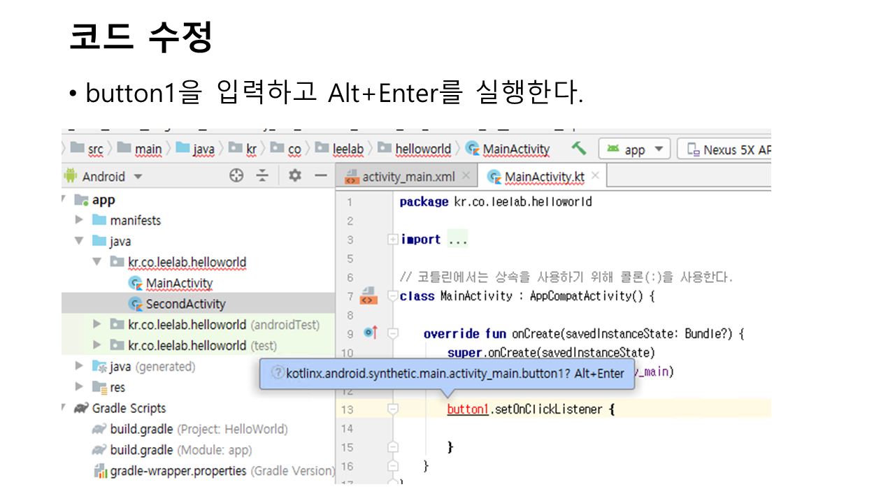This screenshot has height=503, width=895.
Task: Unfold the collapsed import block
Action: (x=393, y=240)
